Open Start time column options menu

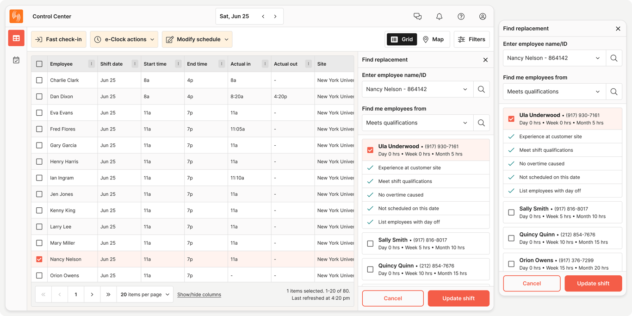tap(178, 64)
